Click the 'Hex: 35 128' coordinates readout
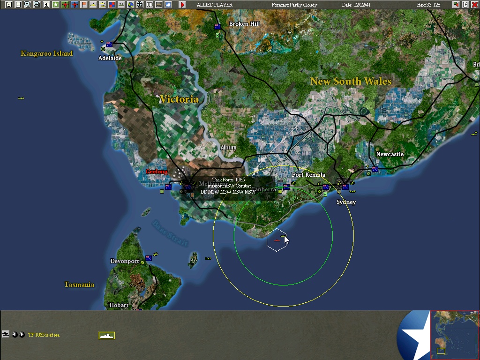 coord(428,5)
